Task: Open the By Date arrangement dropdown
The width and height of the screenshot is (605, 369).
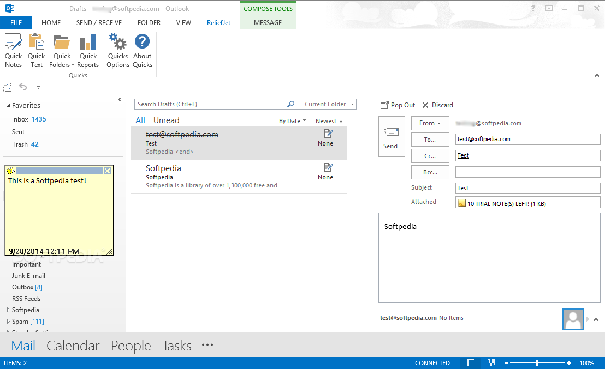Action: (293, 121)
